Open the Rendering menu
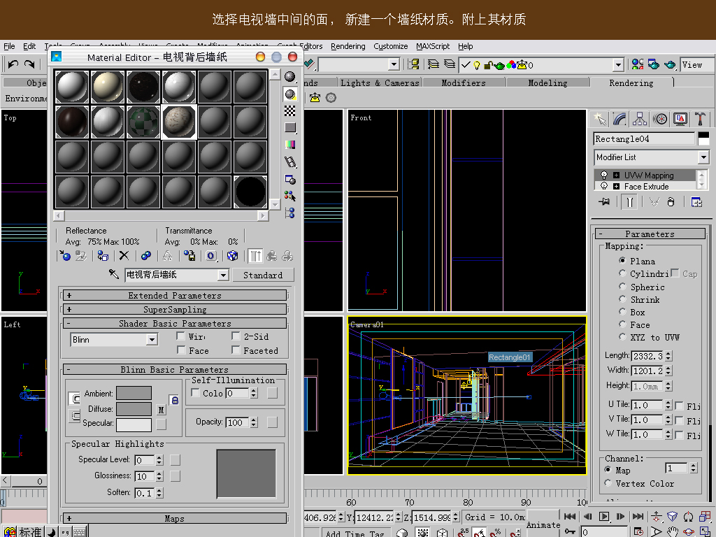The width and height of the screenshot is (716, 537). tap(348, 46)
